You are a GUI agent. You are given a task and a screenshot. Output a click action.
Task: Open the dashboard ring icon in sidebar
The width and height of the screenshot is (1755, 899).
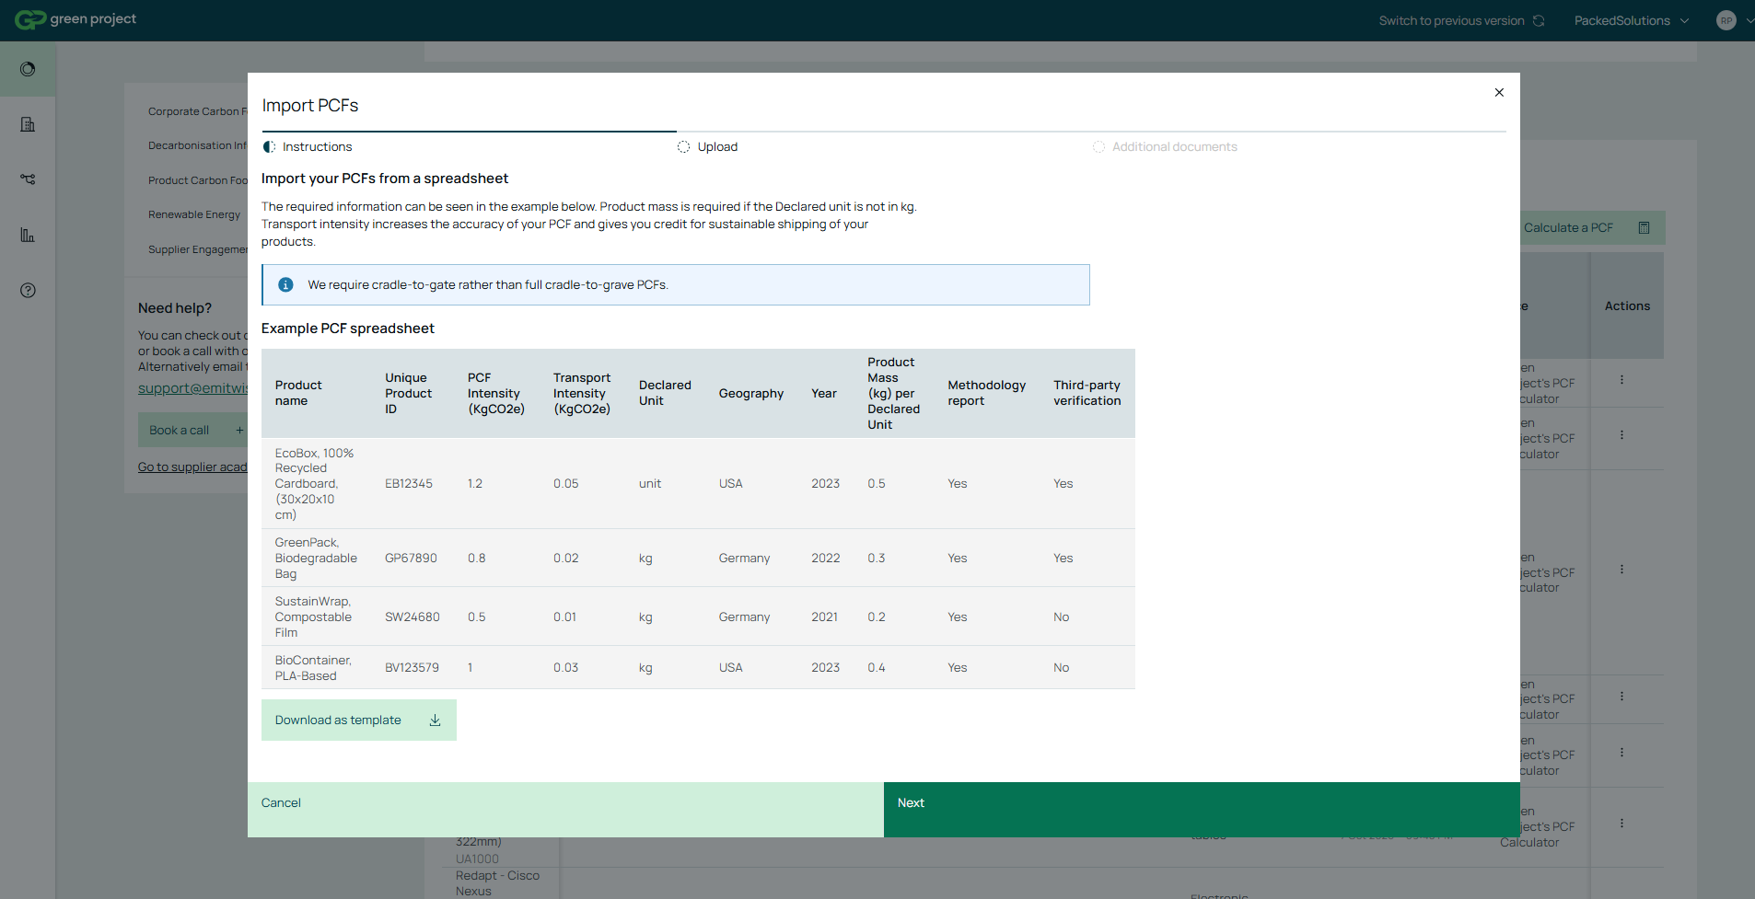(28, 69)
